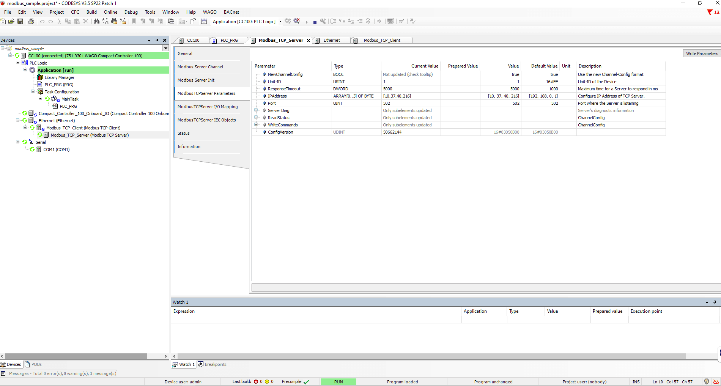Click the Port current value 502
Image resolution: width=721 pixels, height=386 pixels.
coord(411,103)
